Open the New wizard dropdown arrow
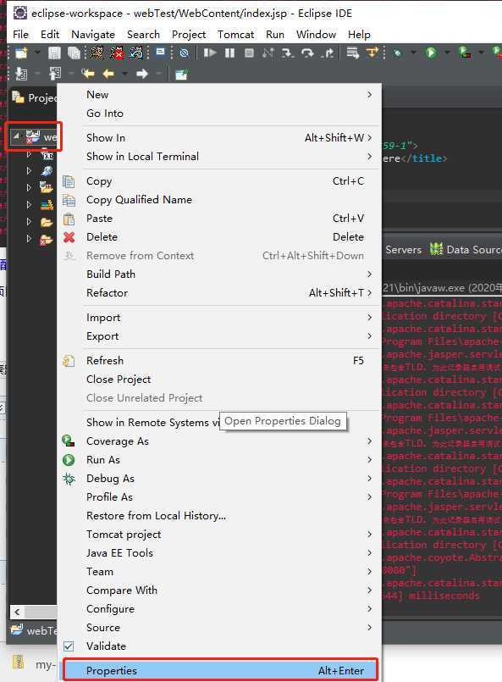 click(x=37, y=53)
